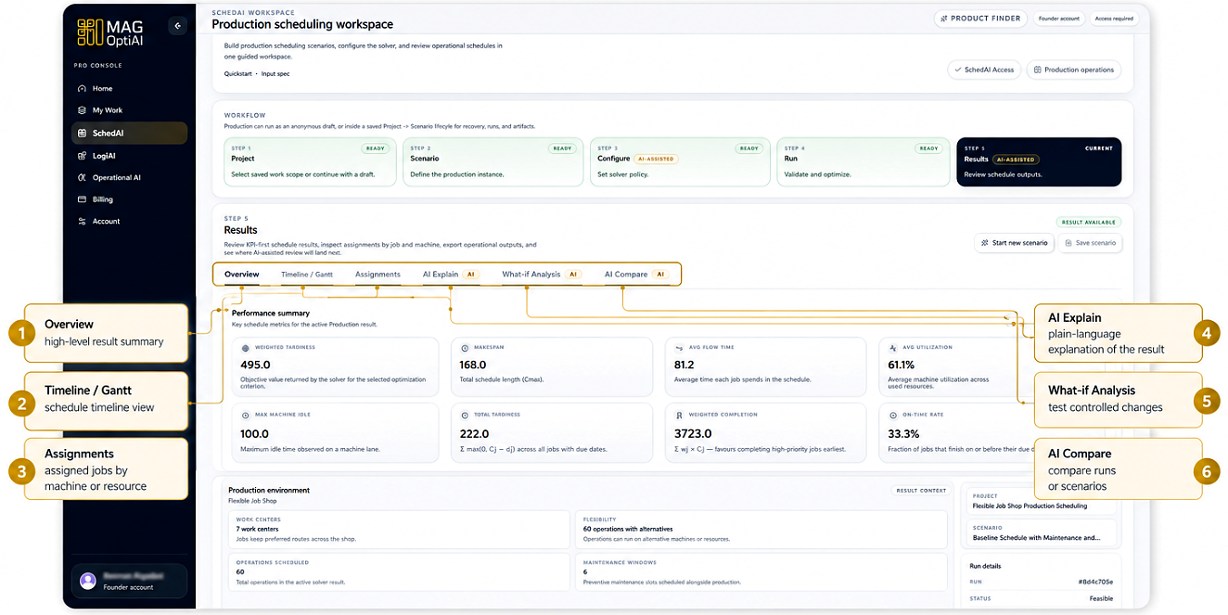Open Operational AI in the sidebar
This screenshot has width=1228, height=615.
click(x=116, y=177)
